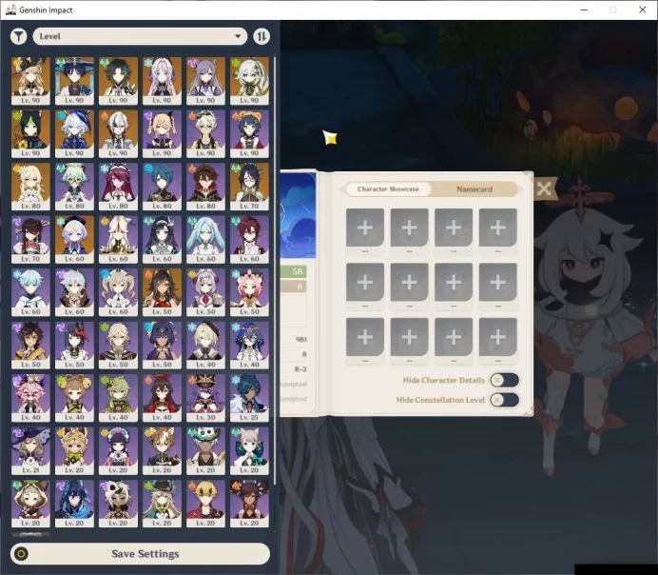This screenshot has height=575, width=658.
Task: Select Layla Lv. 40 portrait
Action: (x=249, y=346)
